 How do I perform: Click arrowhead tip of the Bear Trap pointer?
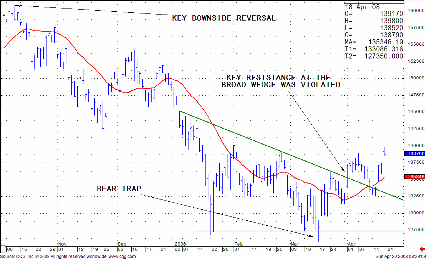point(312,236)
